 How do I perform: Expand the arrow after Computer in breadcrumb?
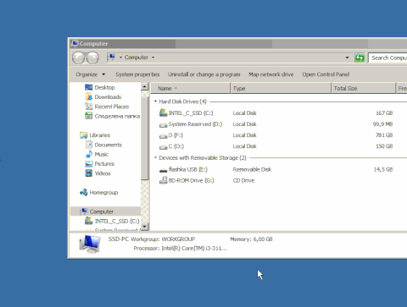coord(153,58)
